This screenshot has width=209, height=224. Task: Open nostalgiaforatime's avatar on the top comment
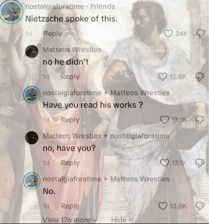(x=11, y=12)
